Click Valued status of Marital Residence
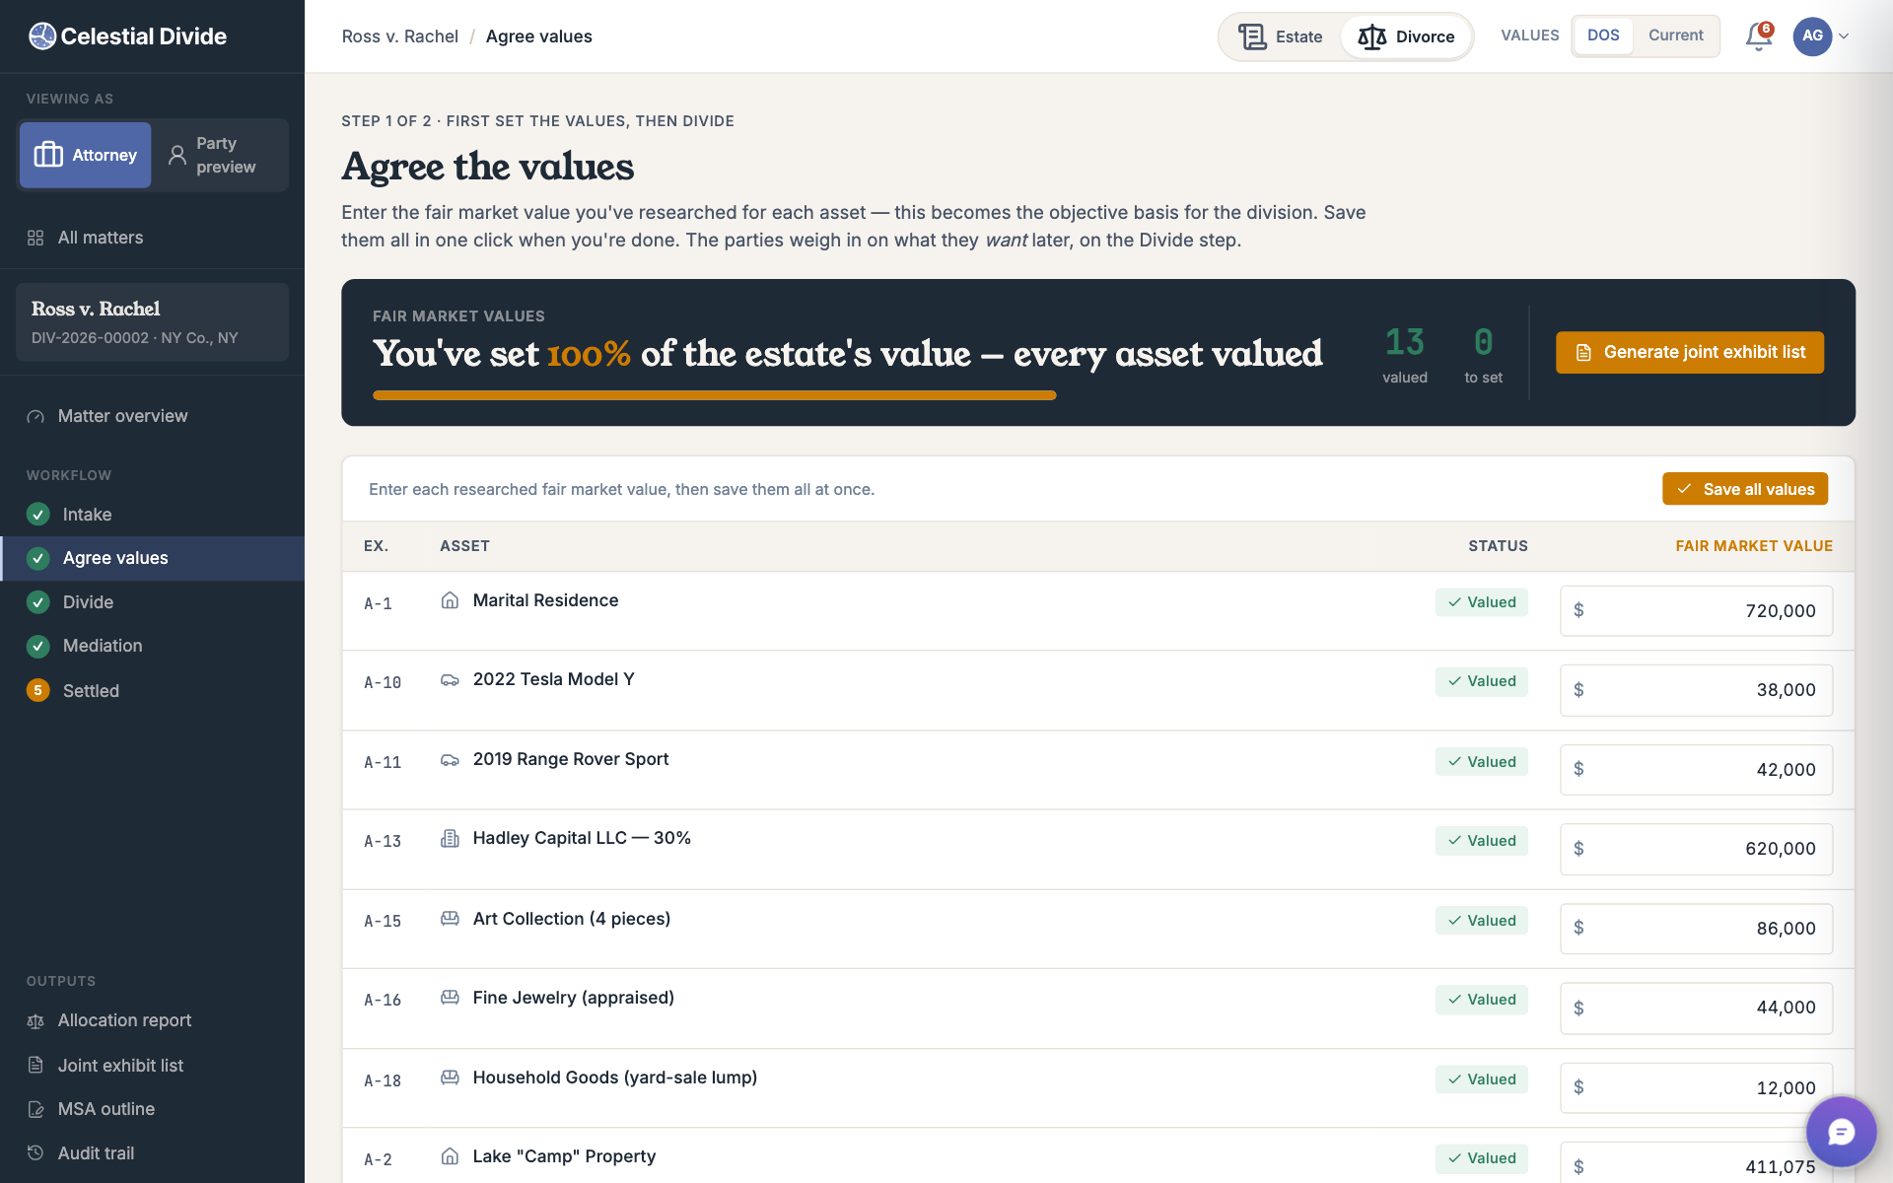 coord(1481,602)
